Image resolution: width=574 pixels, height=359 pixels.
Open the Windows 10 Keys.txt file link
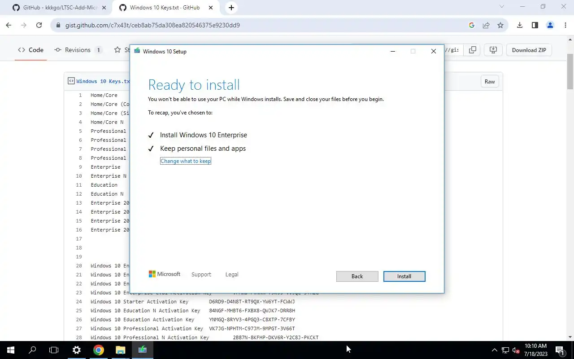103,81
